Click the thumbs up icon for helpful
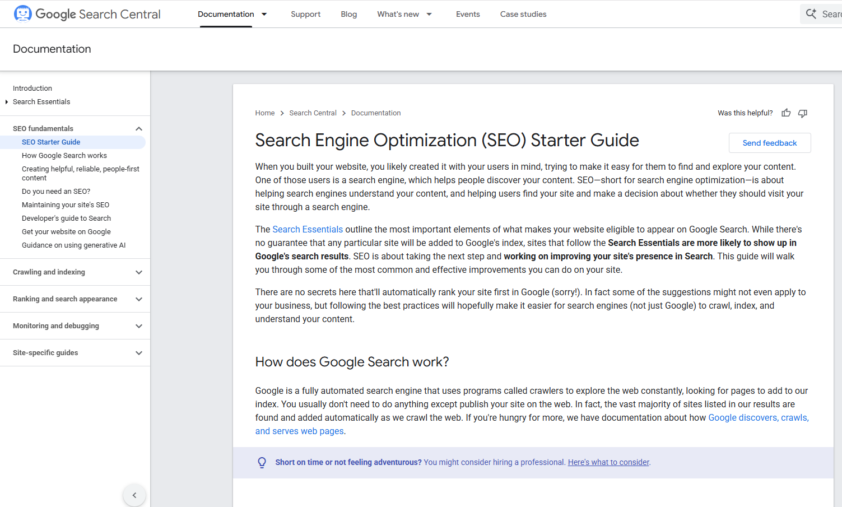The width and height of the screenshot is (842, 507). 786,113
